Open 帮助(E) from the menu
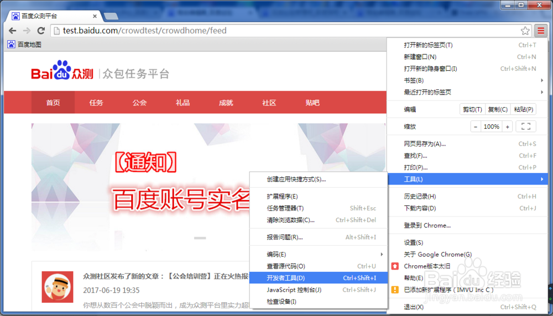 pos(467,278)
